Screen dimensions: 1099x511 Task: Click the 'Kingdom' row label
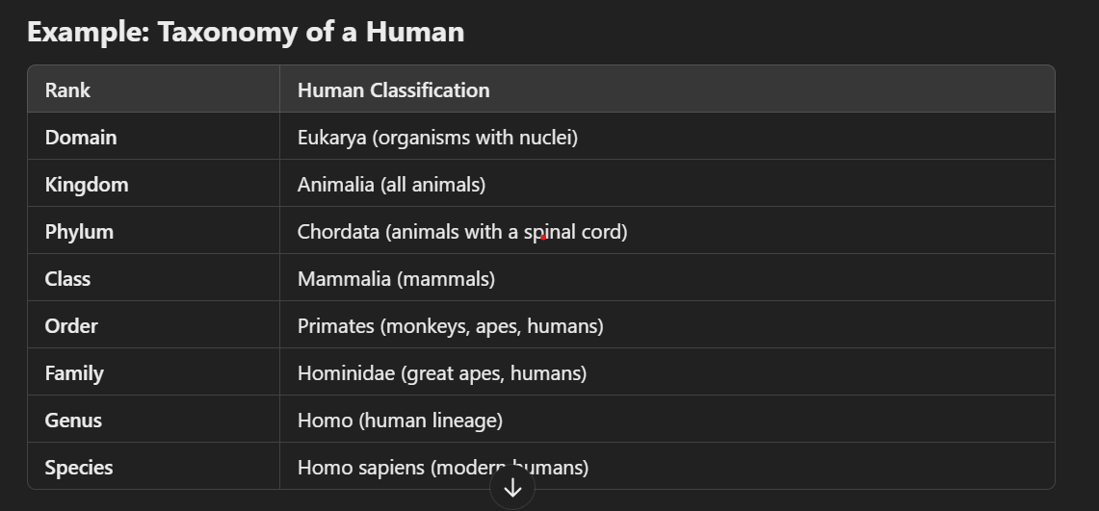[x=87, y=185]
